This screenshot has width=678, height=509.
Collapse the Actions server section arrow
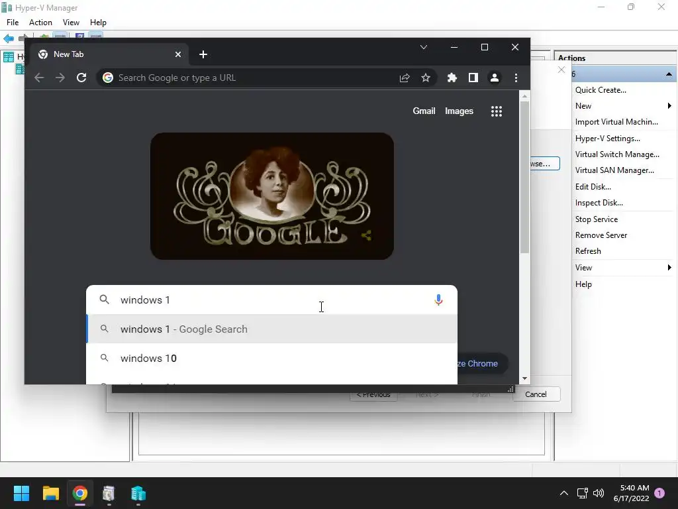tap(669, 74)
